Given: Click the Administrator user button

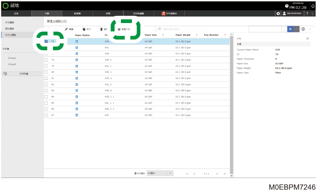Looking at the screenshot, I should click(x=292, y=13).
